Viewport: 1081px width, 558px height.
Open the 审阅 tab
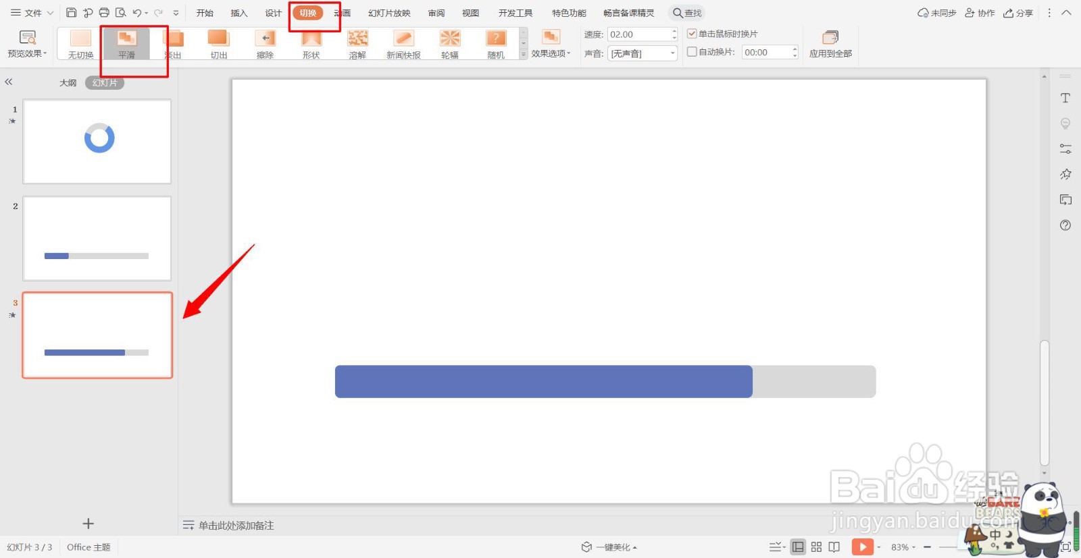(436, 13)
